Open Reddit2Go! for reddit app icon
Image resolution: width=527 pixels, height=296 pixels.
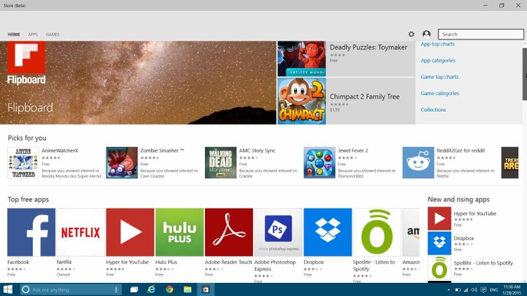418,162
